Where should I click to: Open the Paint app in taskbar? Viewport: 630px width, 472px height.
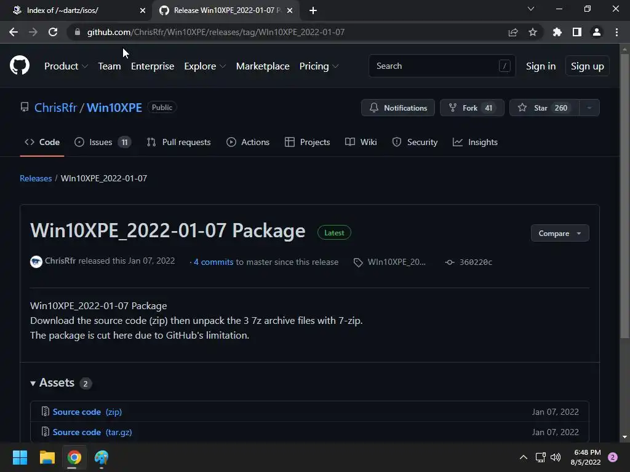(x=102, y=457)
